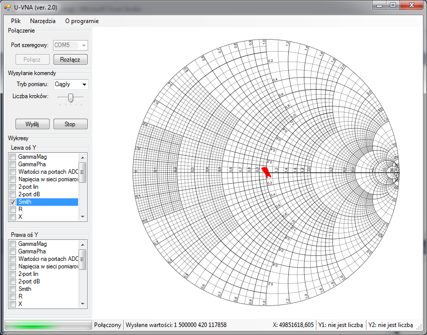Uncheck Smith in the Lewa oś Y list
427x335 pixels.
click(x=13, y=202)
